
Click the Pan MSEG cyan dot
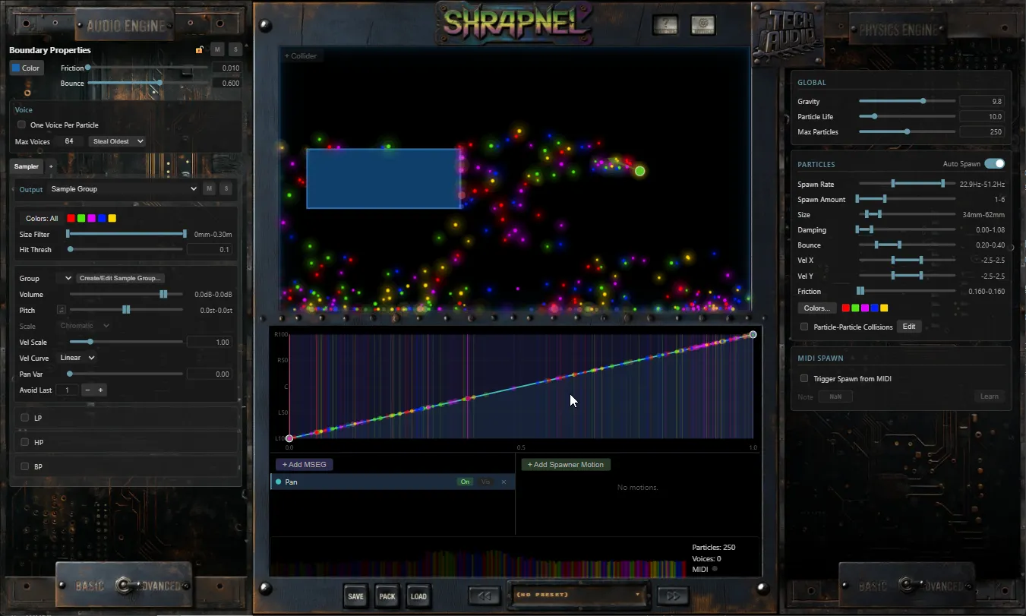pyautogui.click(x=278, y=482)
